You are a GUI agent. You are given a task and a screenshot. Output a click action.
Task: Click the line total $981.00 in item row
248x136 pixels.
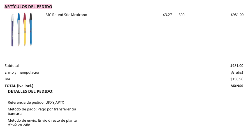coord(237,15)
